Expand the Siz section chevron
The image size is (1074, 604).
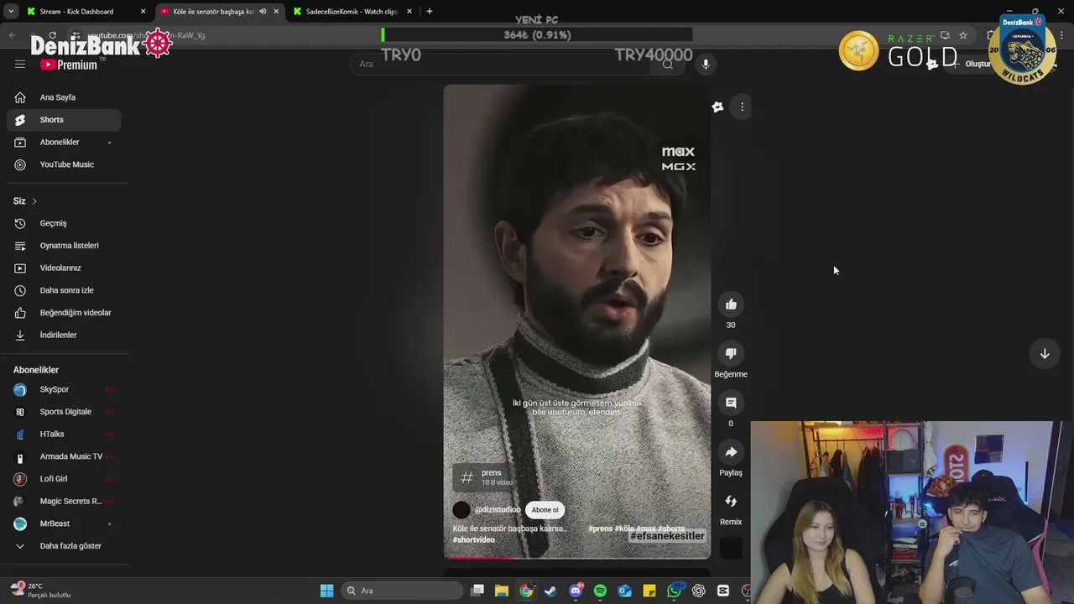(x=34, y=201)
